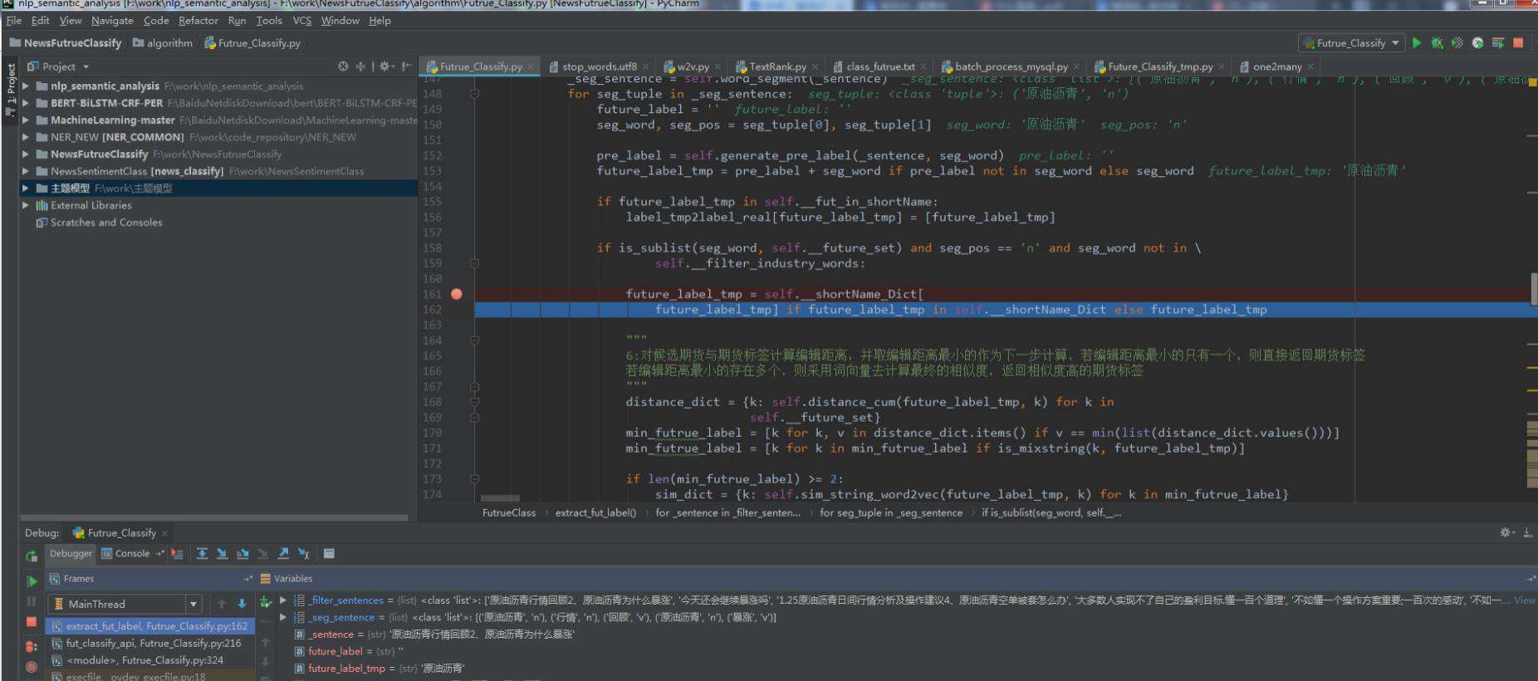Close the w2v.py editor tab
This screenshot has height=681, width=1538.
tap(718, 67)
